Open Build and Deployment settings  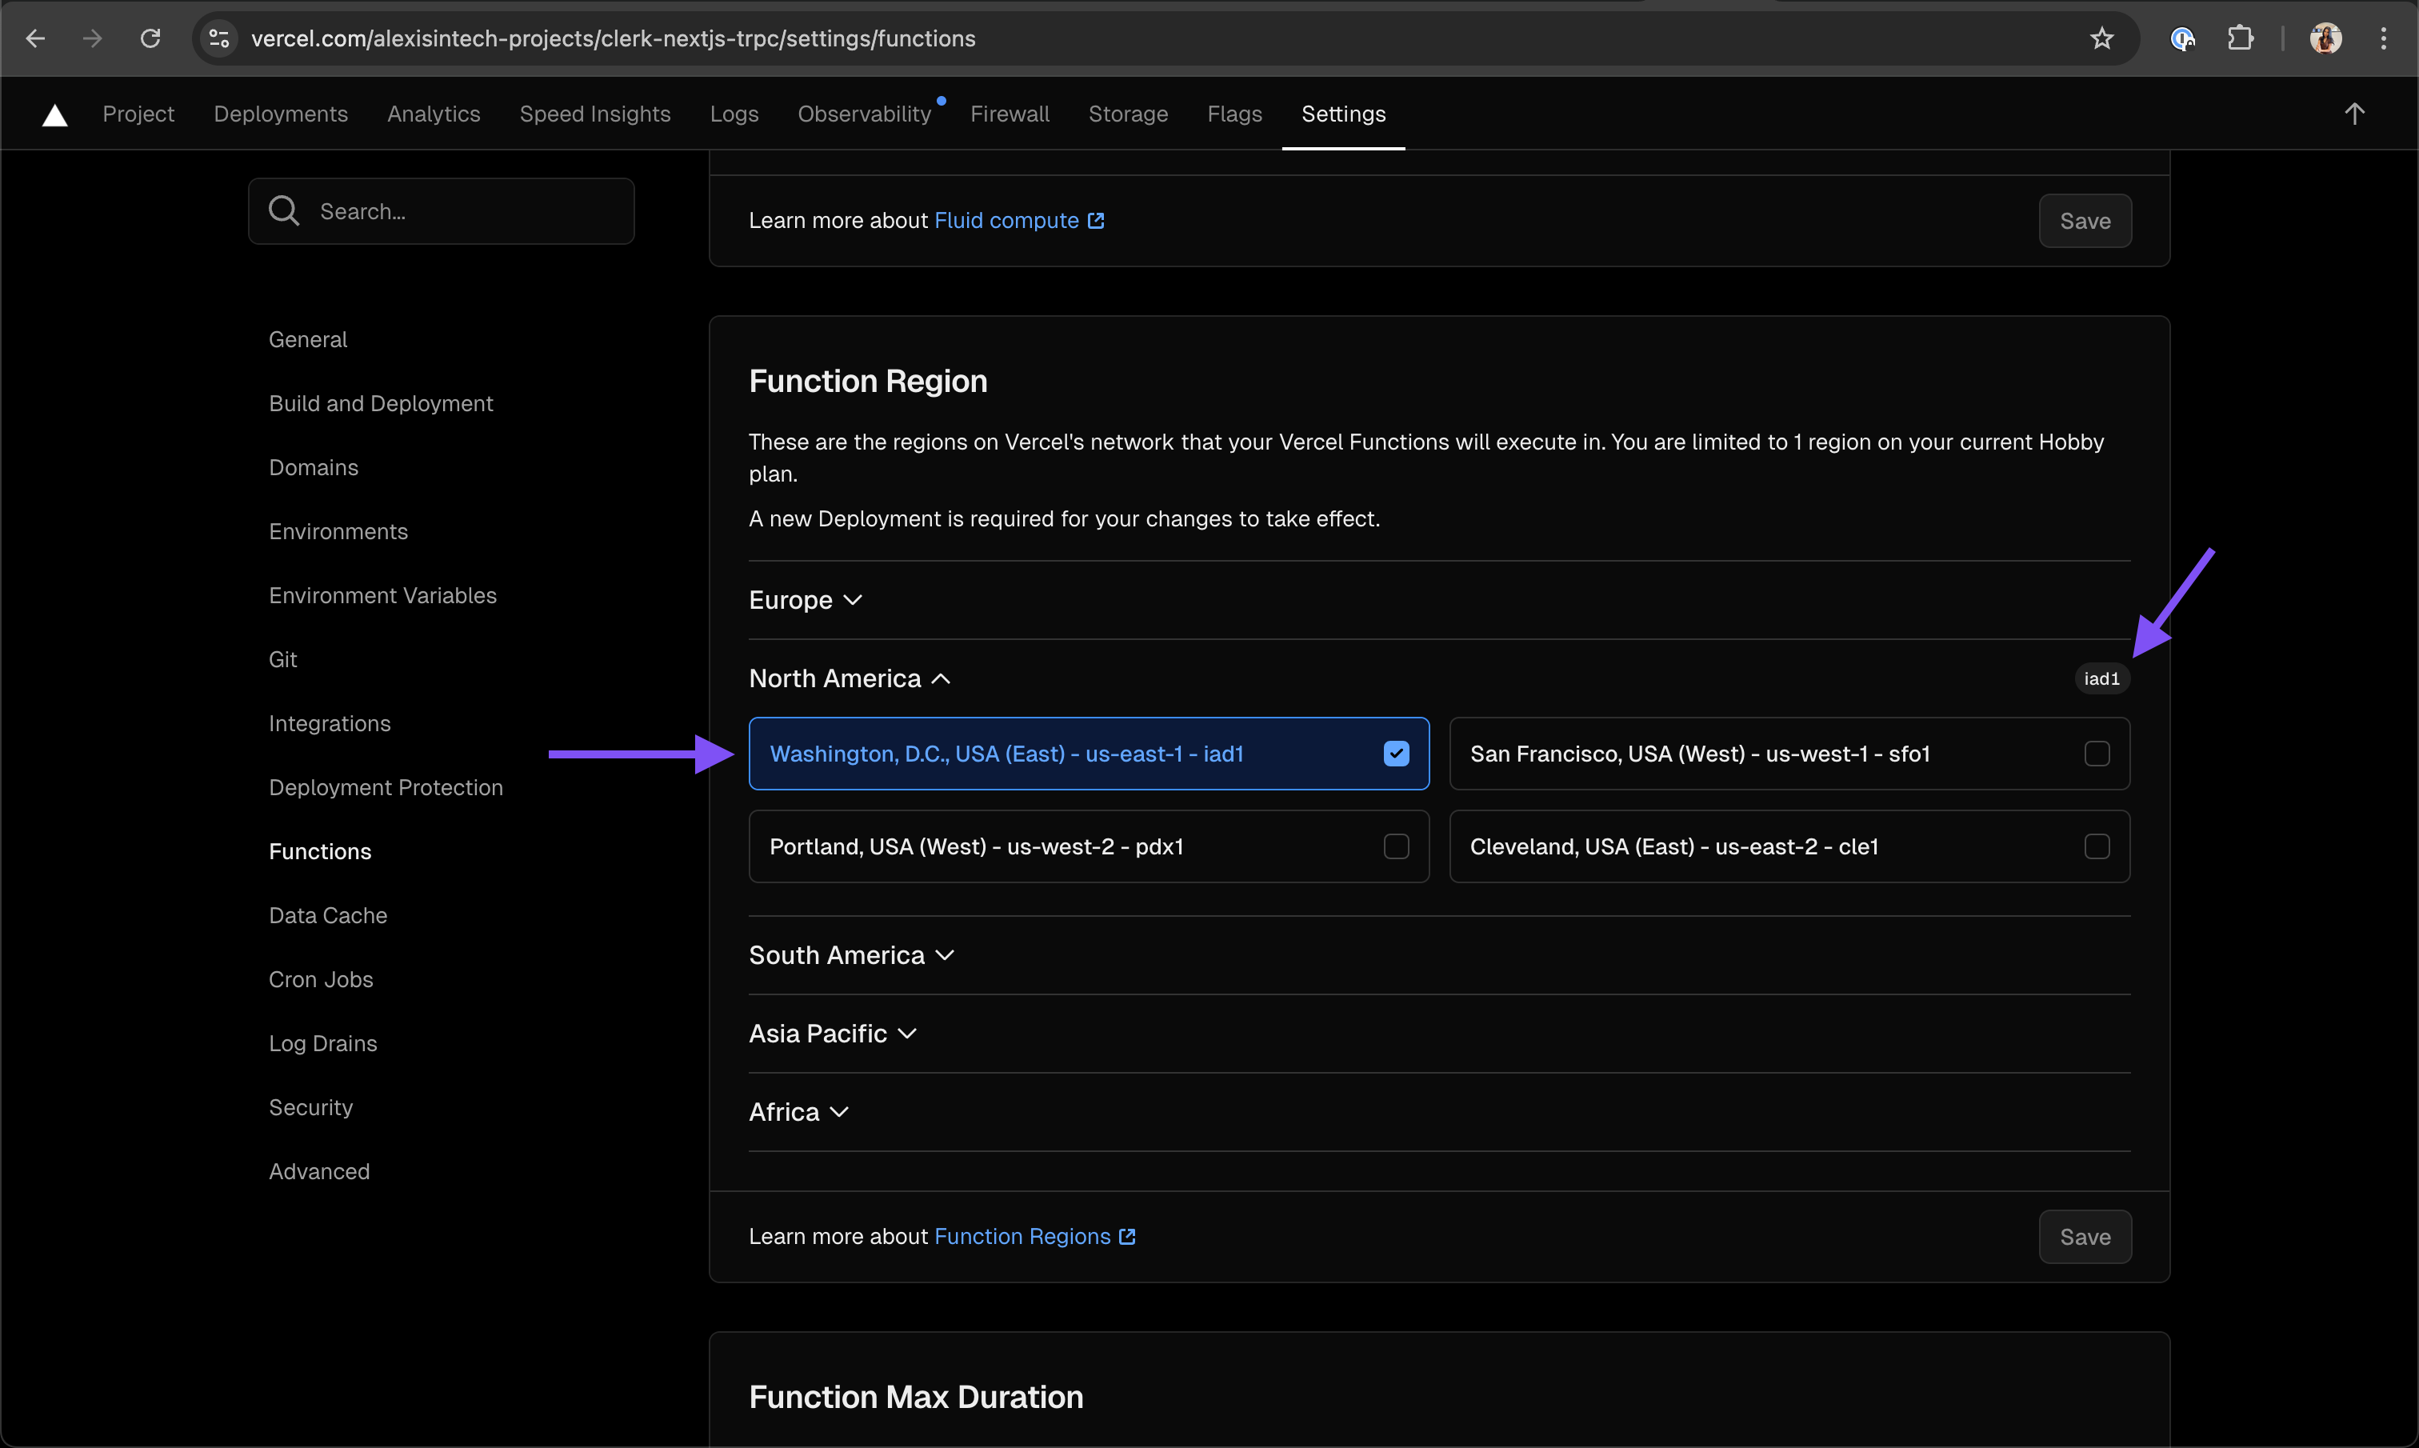[x=381, y=403]
